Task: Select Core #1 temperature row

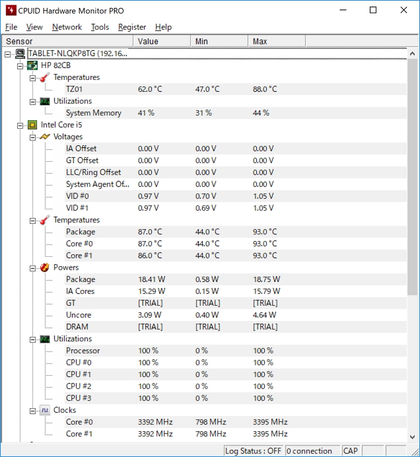Action: pos(236,255)
